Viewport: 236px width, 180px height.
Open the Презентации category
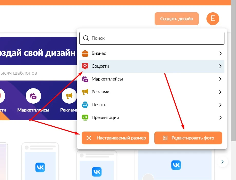click(152, 117)
